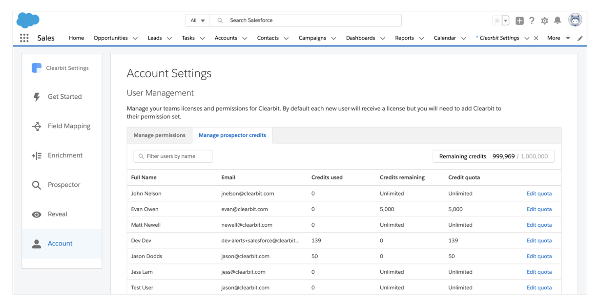The height and width of the screenshot is (305, 594).
Task: Edit quota for Jason Dodds
Action: (x=539, y=256)
